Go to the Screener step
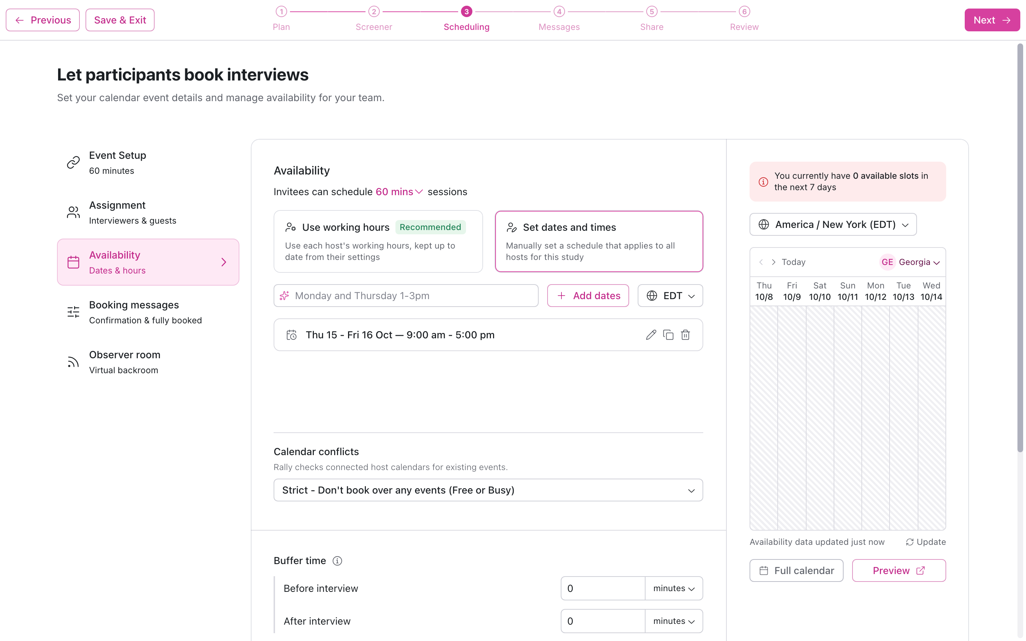Image resolution: width=1026 pixels, height=641 pixels. [x=374, y=19]
